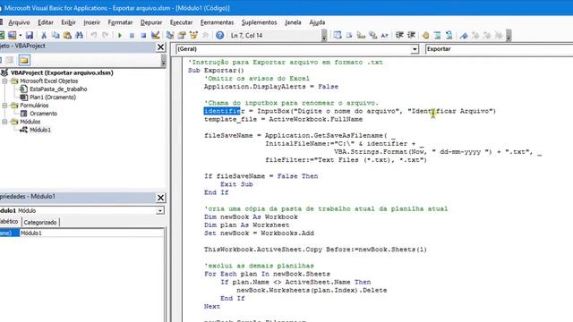
Task: Undo the last edit
Action: [94, 36]
